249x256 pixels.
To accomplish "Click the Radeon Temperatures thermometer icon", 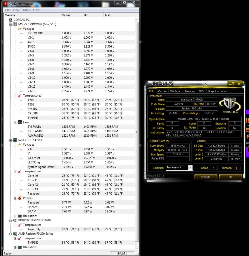I will 20,238.
